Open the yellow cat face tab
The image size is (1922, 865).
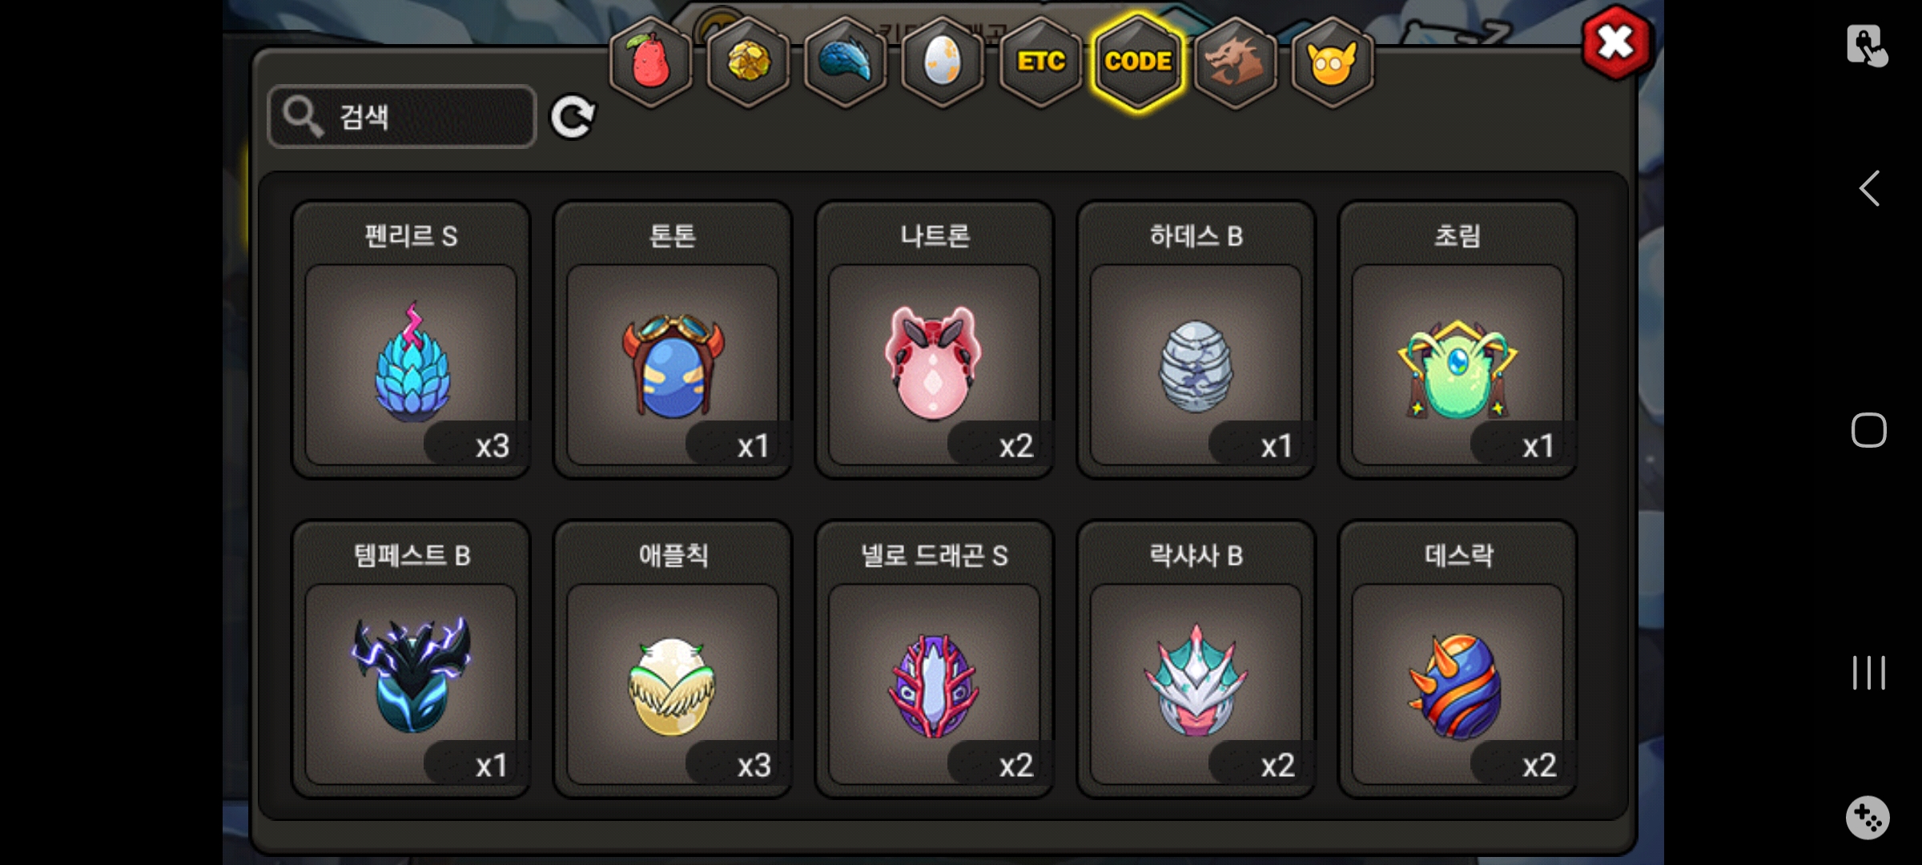(1333, 62)
